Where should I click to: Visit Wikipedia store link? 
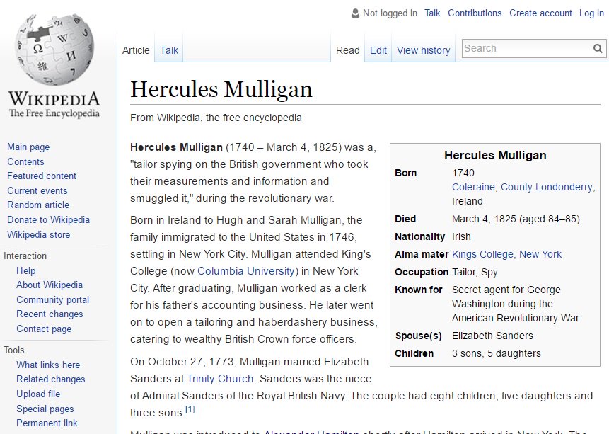click(38, 235)
